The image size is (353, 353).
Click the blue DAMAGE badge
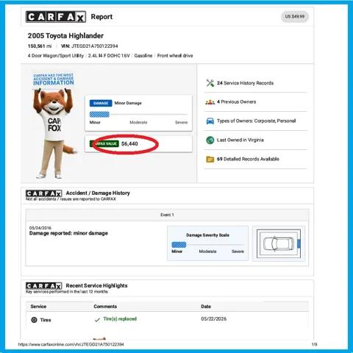coord(101,103)
